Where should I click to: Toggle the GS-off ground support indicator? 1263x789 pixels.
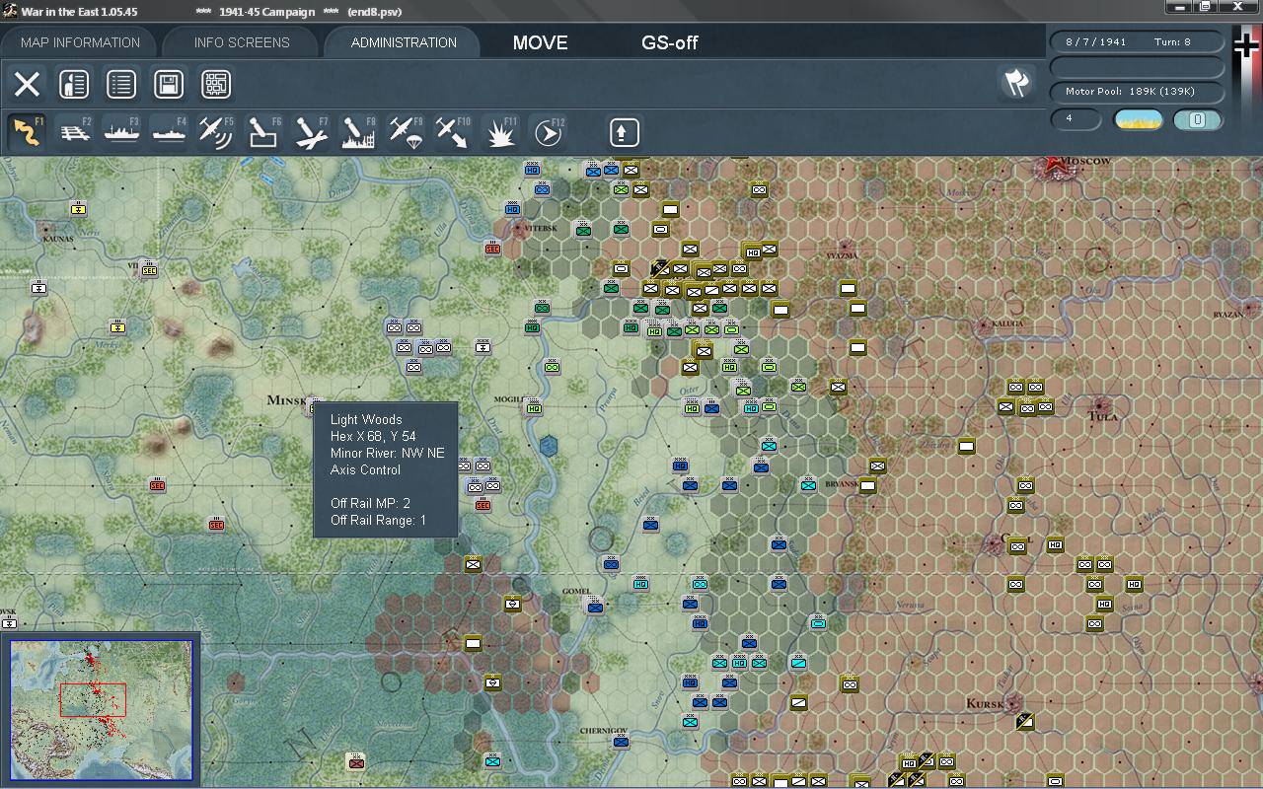(x=670, y=42)
